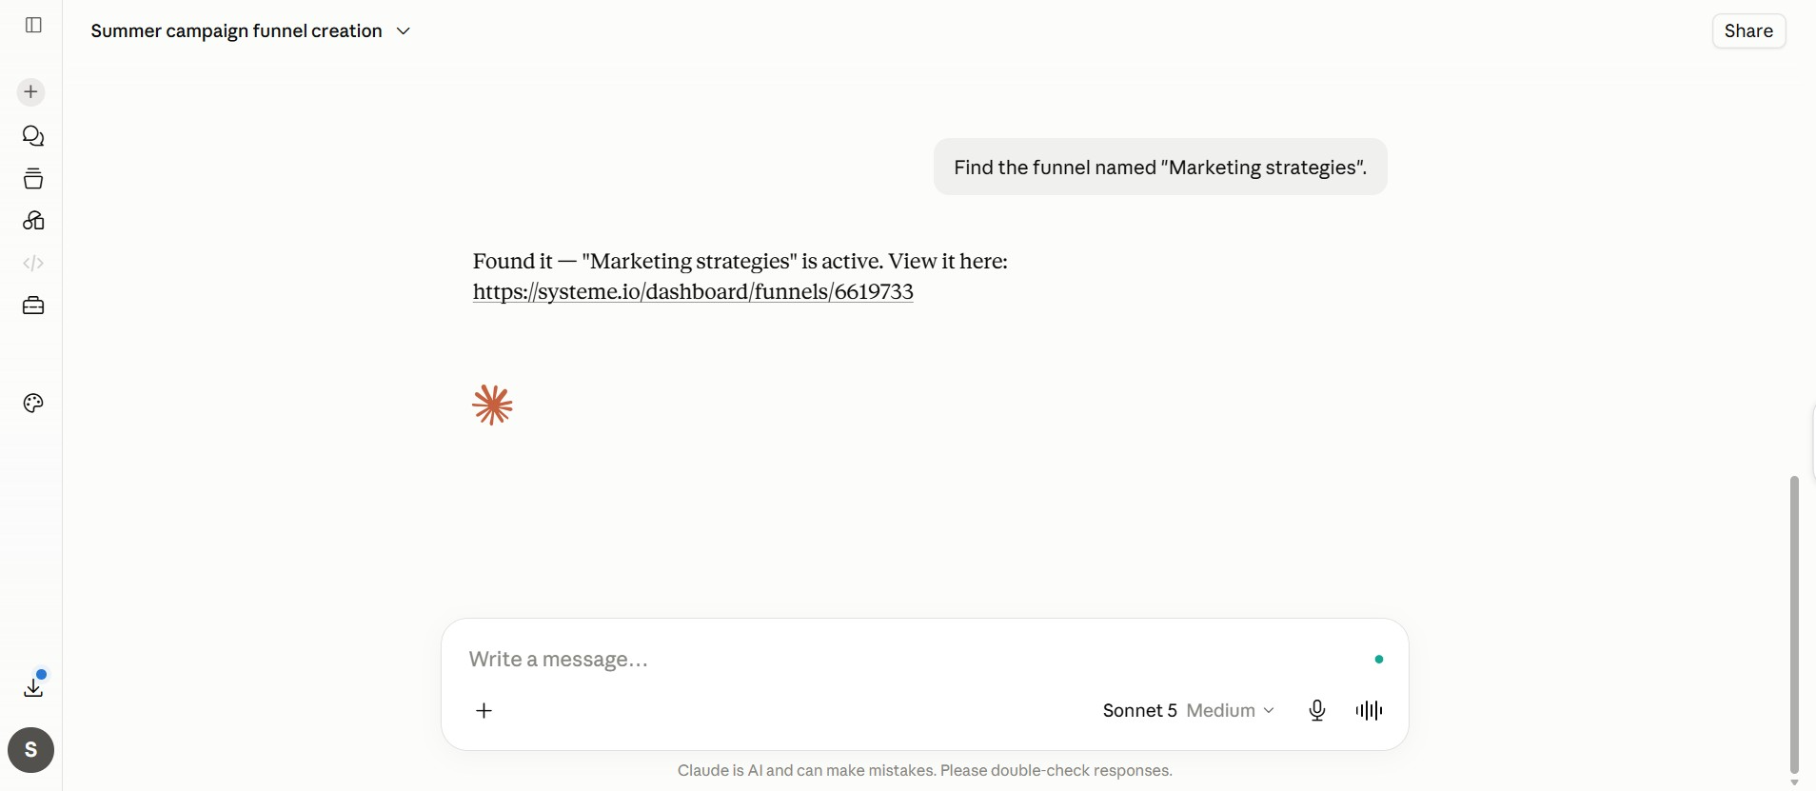Open the systeme.io funnel link
The width and height of the screenshot is (1816, 791).
pos(693,292)
